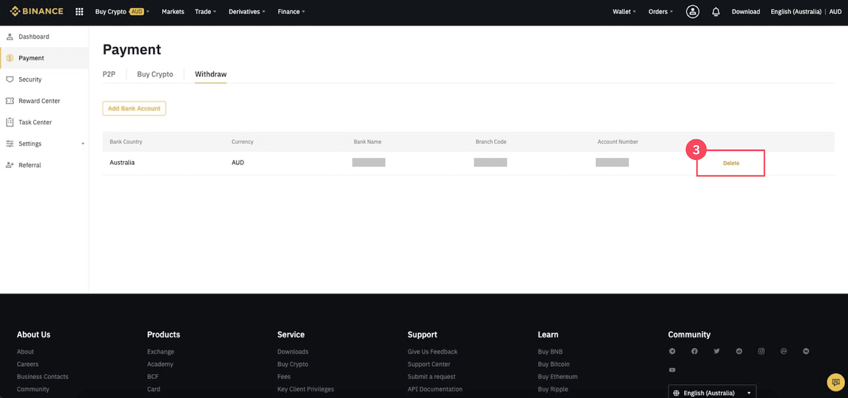The height and width of the screenshot is (398, 848).
Task: Expand the Buy Crypto AUD dropdown
Action: [122, 12]
